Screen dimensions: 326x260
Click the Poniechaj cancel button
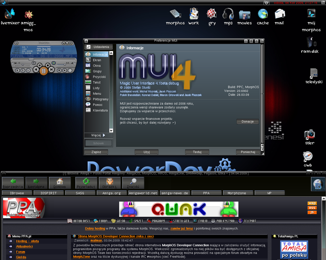click(x=248, y=152)
